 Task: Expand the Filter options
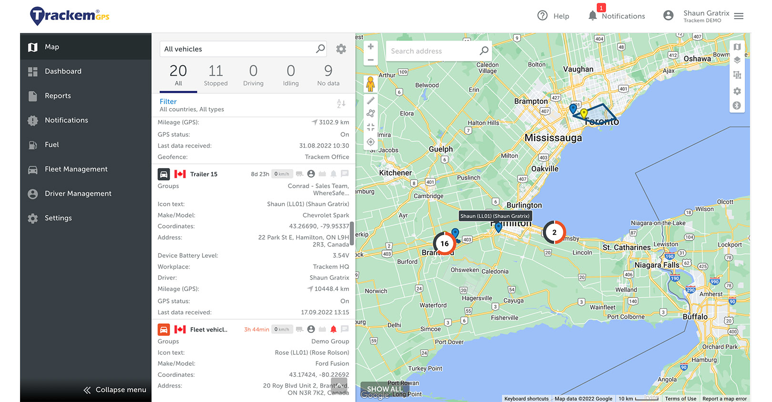[x=168, y=101]
